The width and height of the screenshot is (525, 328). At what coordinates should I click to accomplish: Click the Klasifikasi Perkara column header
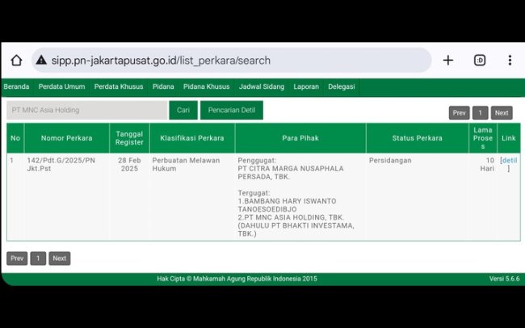click(x=192, y=138)
